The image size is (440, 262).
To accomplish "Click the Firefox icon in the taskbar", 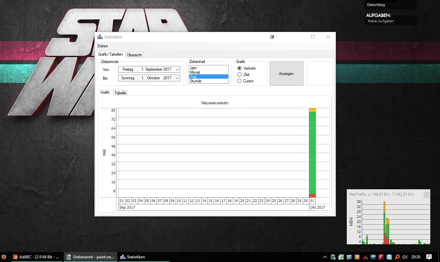I will pyautogui.click(x=4, y=257).
